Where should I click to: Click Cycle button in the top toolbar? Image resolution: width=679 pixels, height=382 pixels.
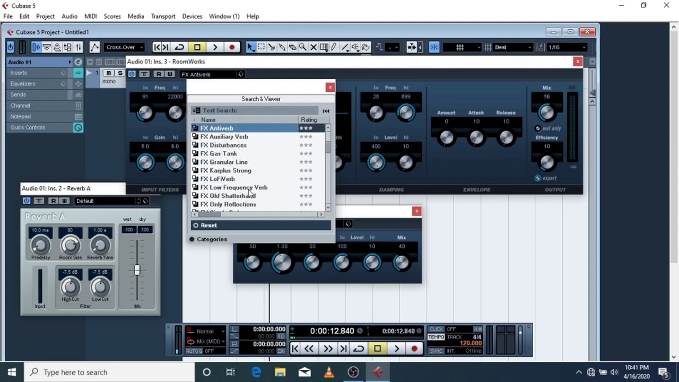coord(179,47)
